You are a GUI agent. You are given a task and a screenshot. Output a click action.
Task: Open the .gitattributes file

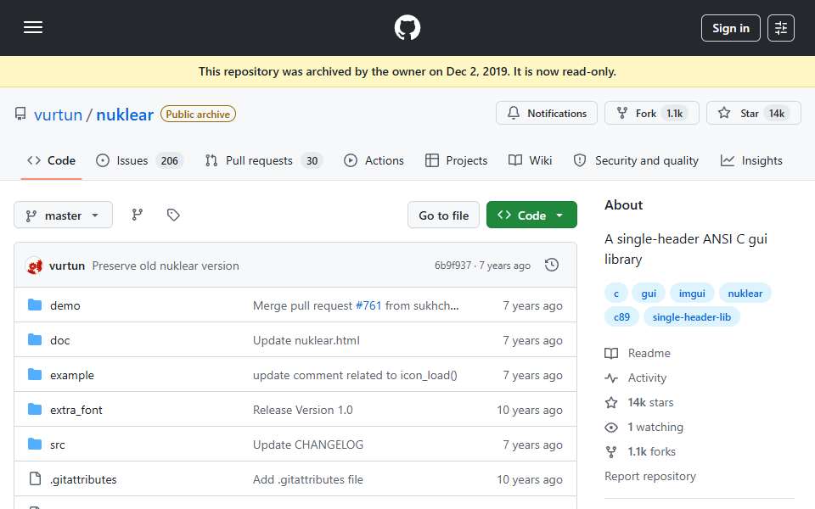83,479
